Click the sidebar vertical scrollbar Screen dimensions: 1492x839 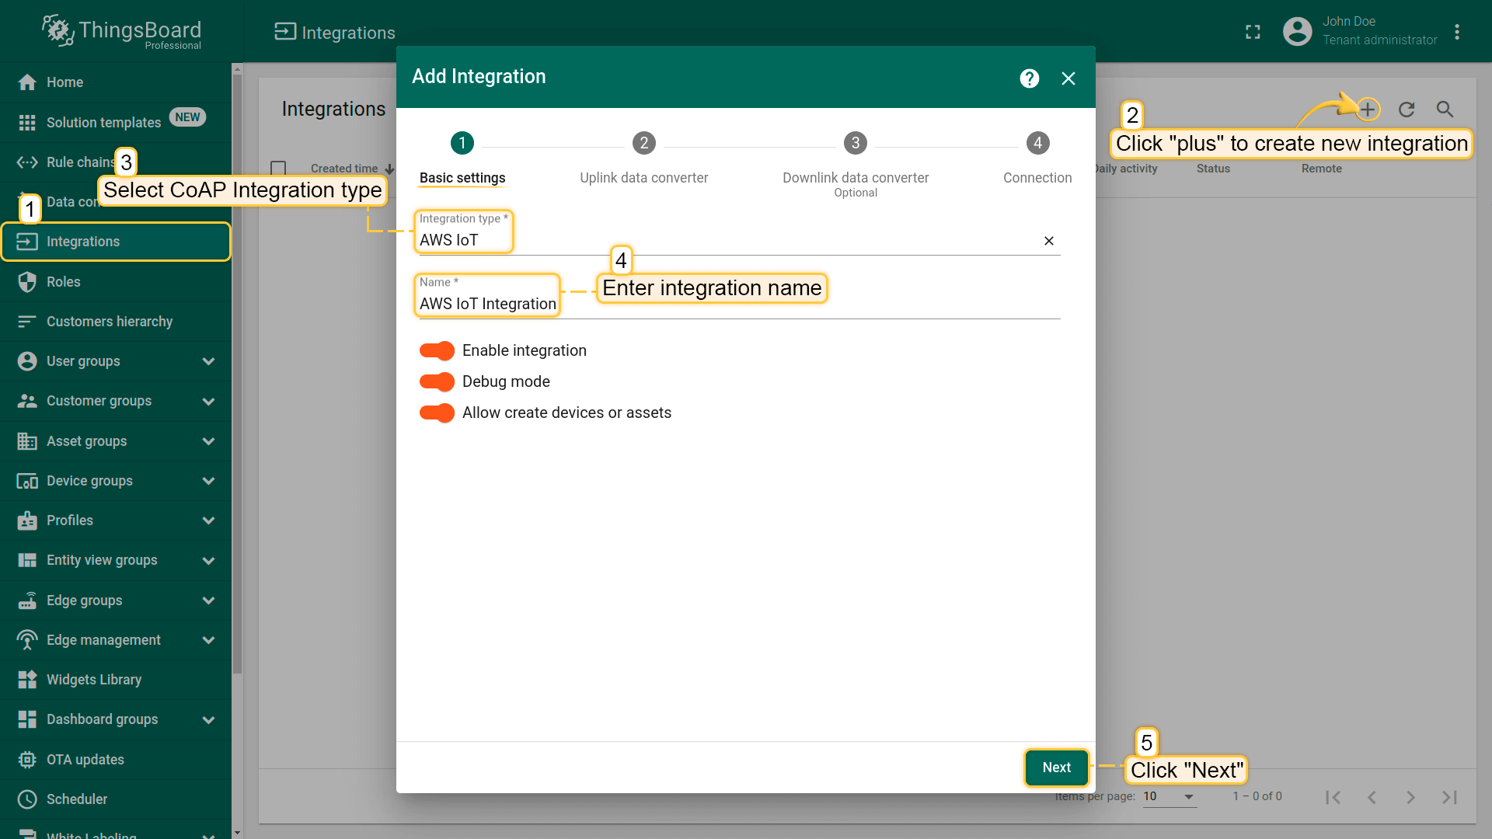(x=237, y=373)
